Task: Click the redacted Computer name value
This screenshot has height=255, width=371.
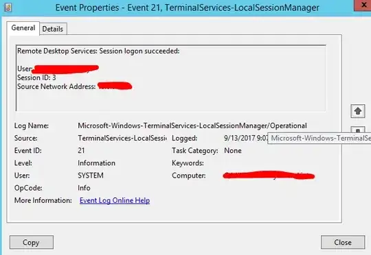Action: [269, 175]
